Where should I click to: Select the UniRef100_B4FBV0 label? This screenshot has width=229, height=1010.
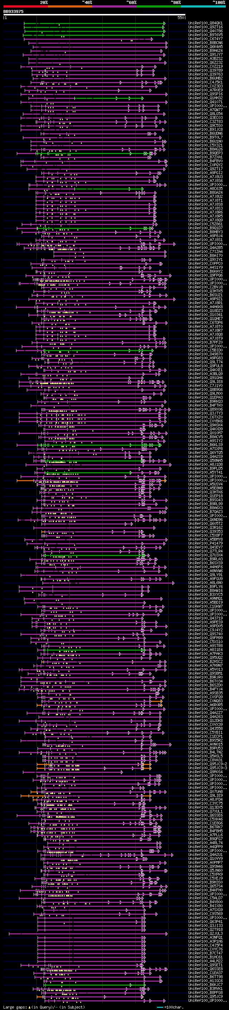click(205, 161)
